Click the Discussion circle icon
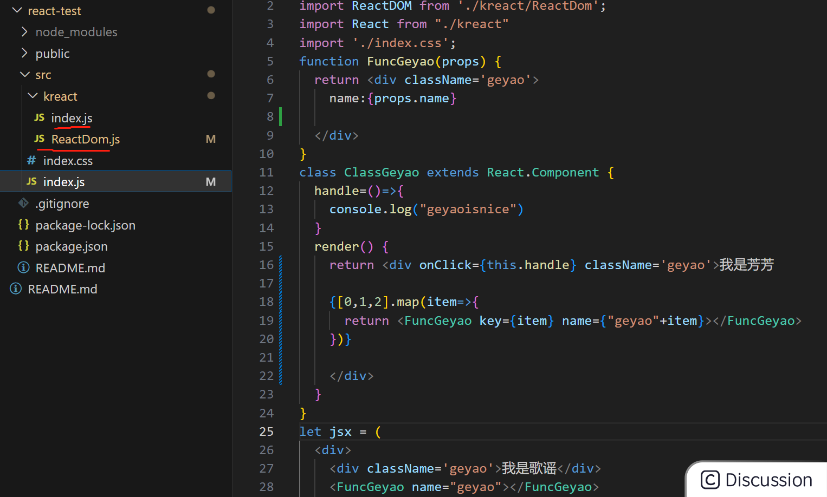 coord(710,480)
